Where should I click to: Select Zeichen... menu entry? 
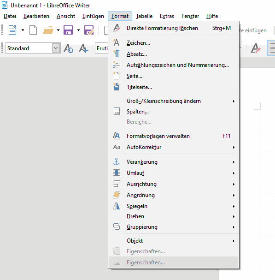[x=174, y=43]
